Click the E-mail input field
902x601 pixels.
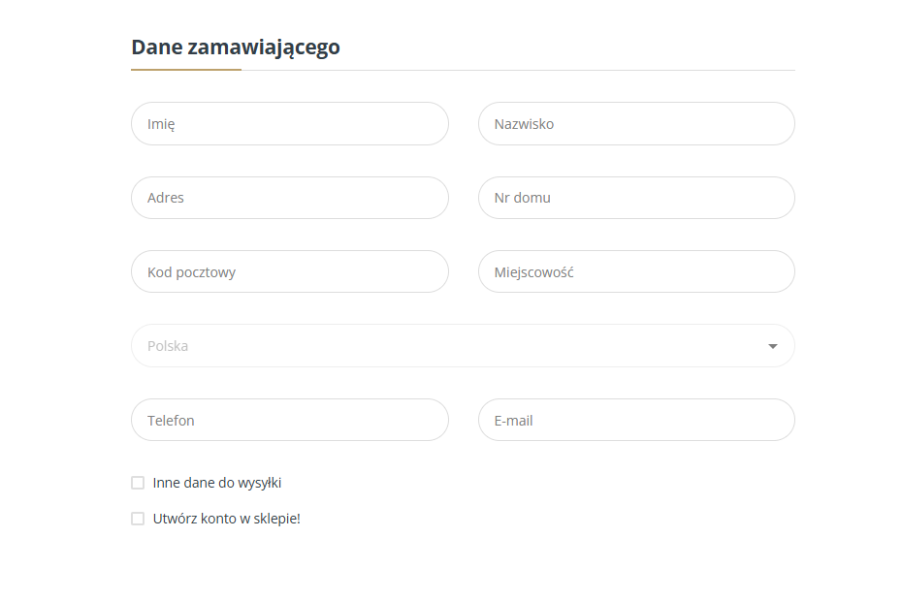click(x=636, y=421)
